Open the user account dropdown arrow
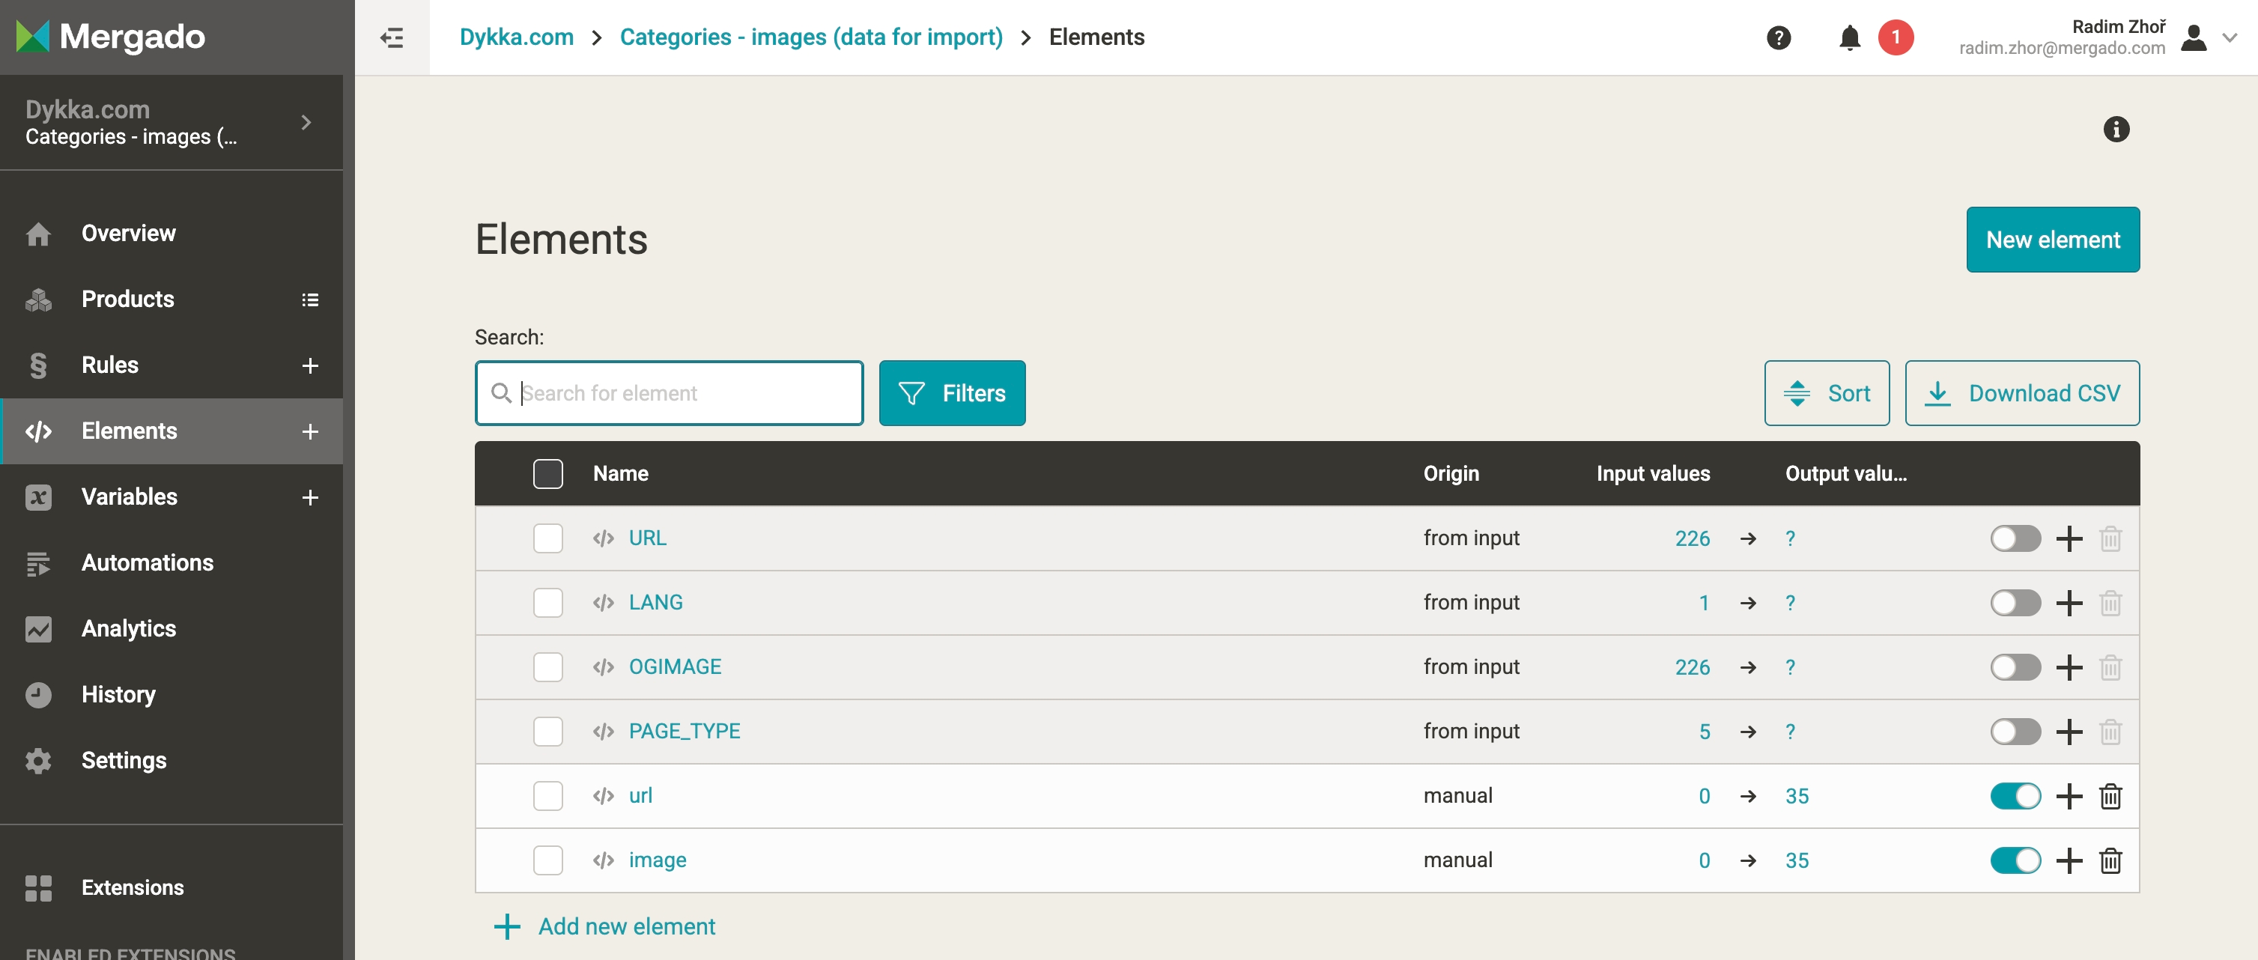The height and width of the screenshot is (960, 2258). 2229,37
